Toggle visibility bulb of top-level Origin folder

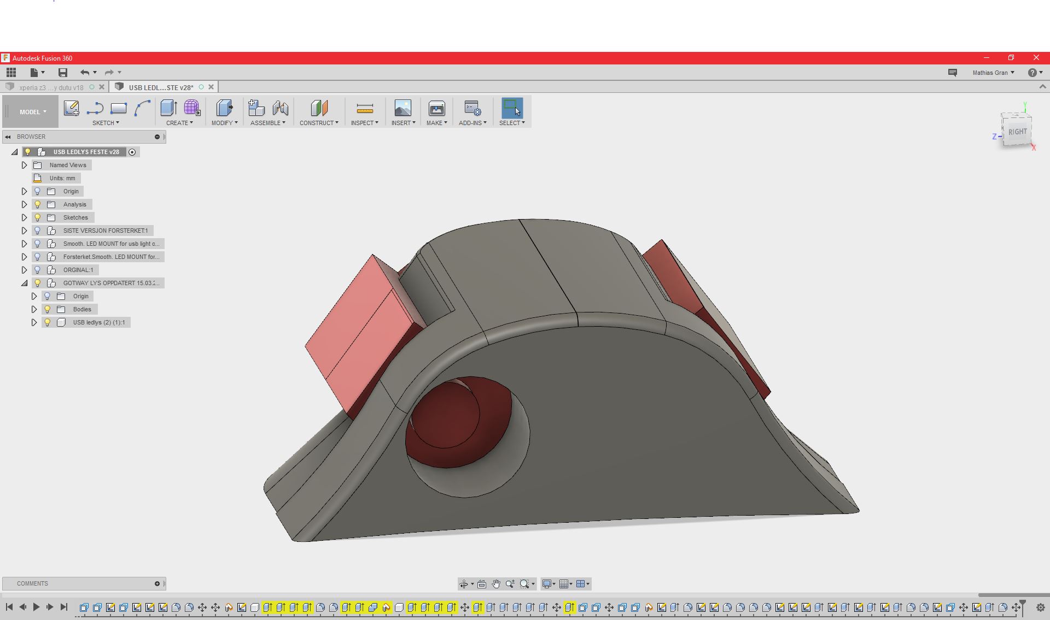(x=38, y=191)
